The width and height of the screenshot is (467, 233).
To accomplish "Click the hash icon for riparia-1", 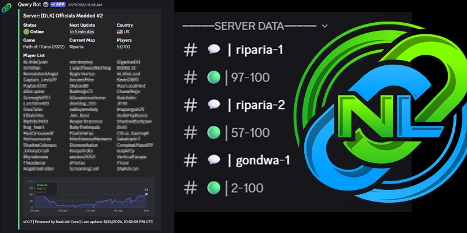I will 190,50.
